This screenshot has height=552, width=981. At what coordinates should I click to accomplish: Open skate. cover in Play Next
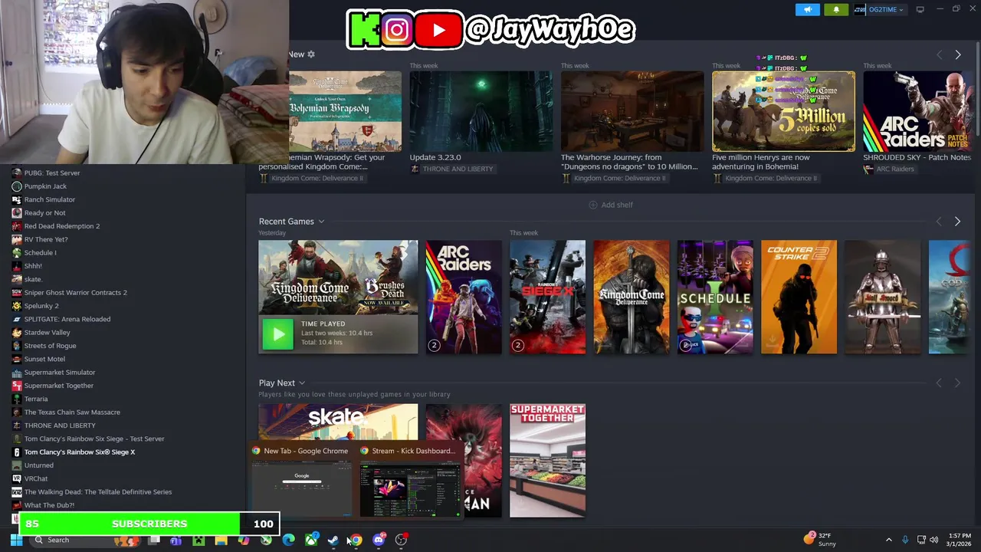tap(338, 423)
